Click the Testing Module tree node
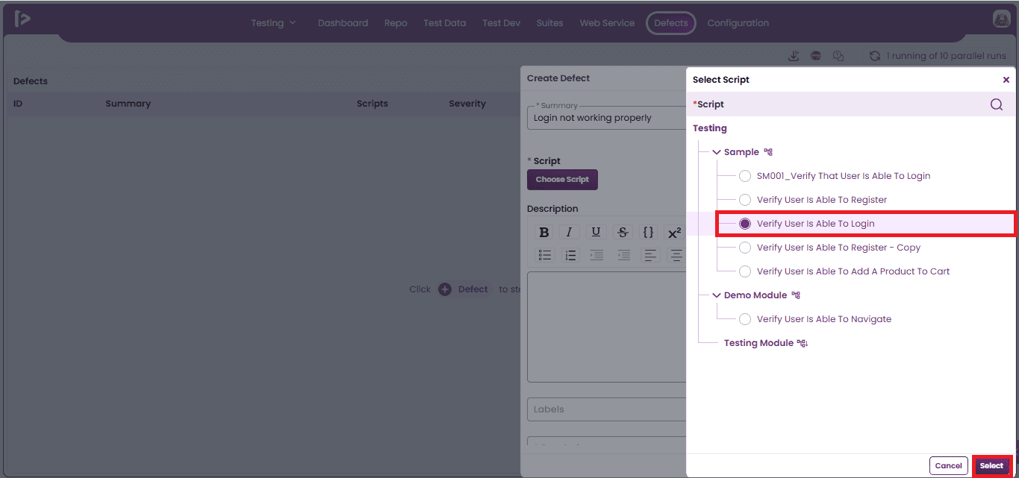This screenshot has width=1019, height=478. [758, 343]
